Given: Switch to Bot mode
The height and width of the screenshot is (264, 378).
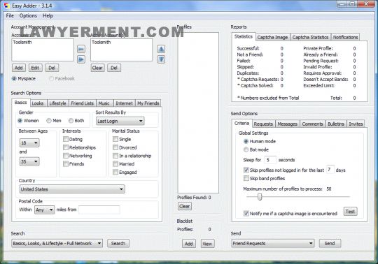Looking at the screenshot, I should pos(246,149).
